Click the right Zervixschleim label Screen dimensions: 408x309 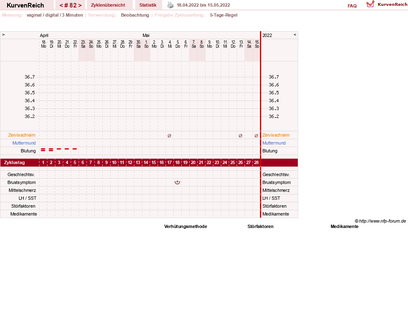[276, 135]
